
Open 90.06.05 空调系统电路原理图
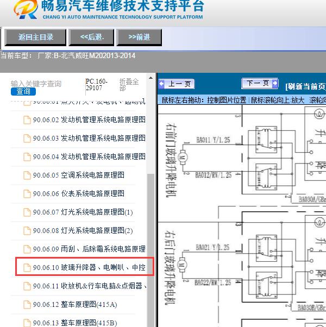click(79, 175)
